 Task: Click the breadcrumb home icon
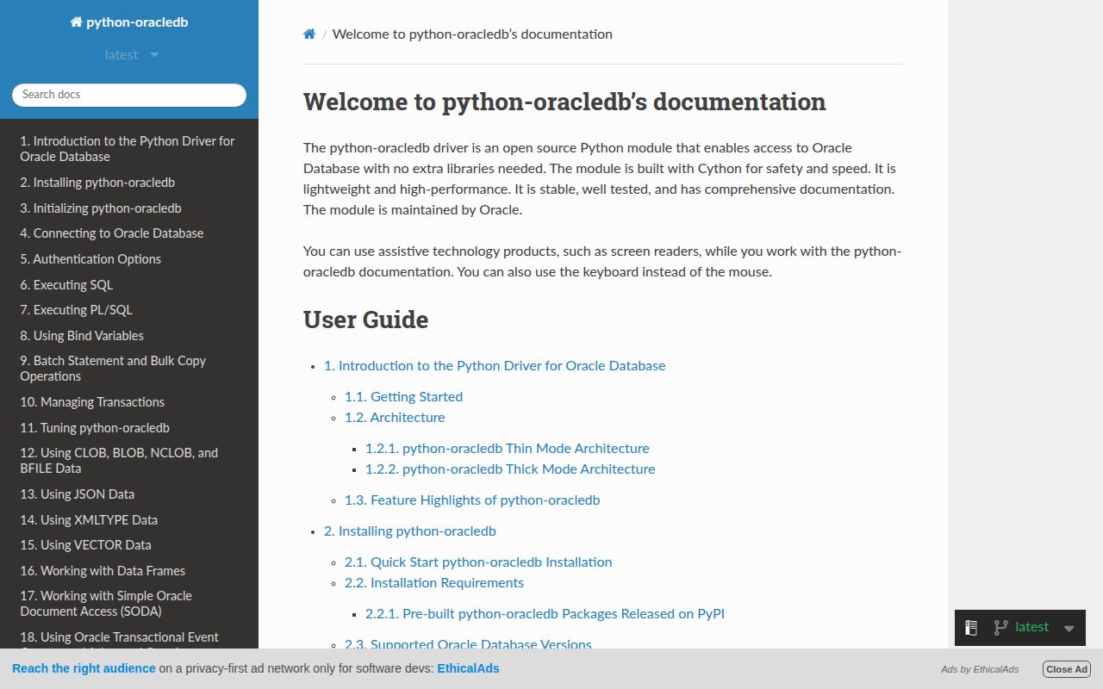tap(309, 34)
